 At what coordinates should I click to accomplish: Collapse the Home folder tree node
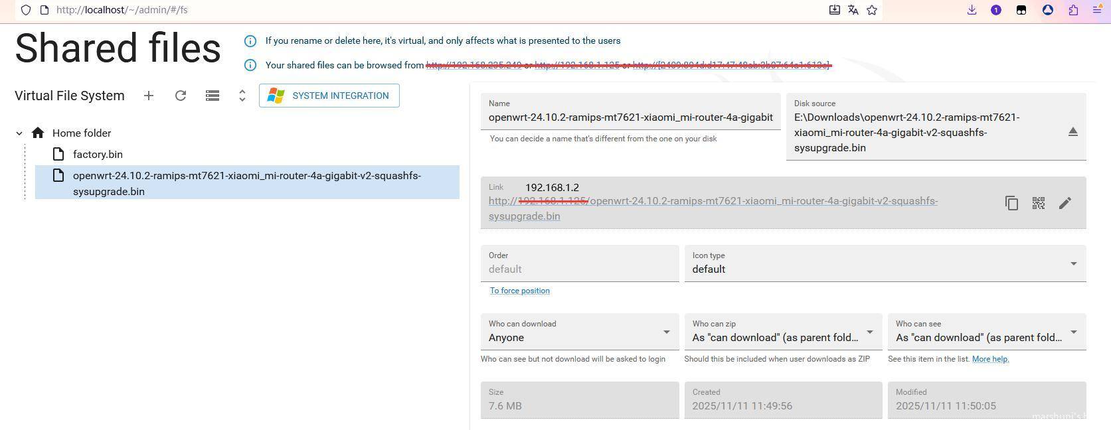point(19,133)
